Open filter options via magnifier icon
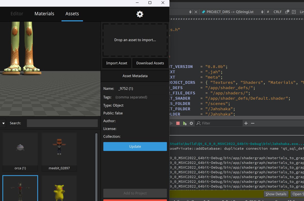 click(198, 123)
